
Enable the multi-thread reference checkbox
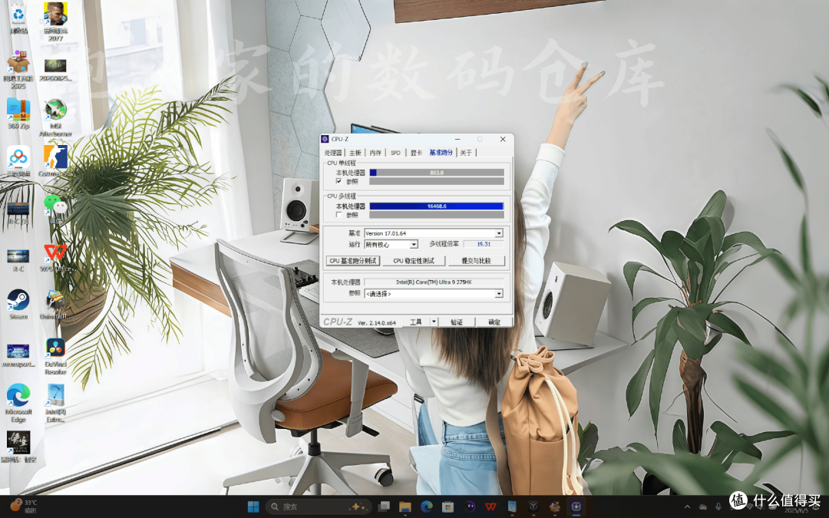pyautogui.click(x=339, y=215)
